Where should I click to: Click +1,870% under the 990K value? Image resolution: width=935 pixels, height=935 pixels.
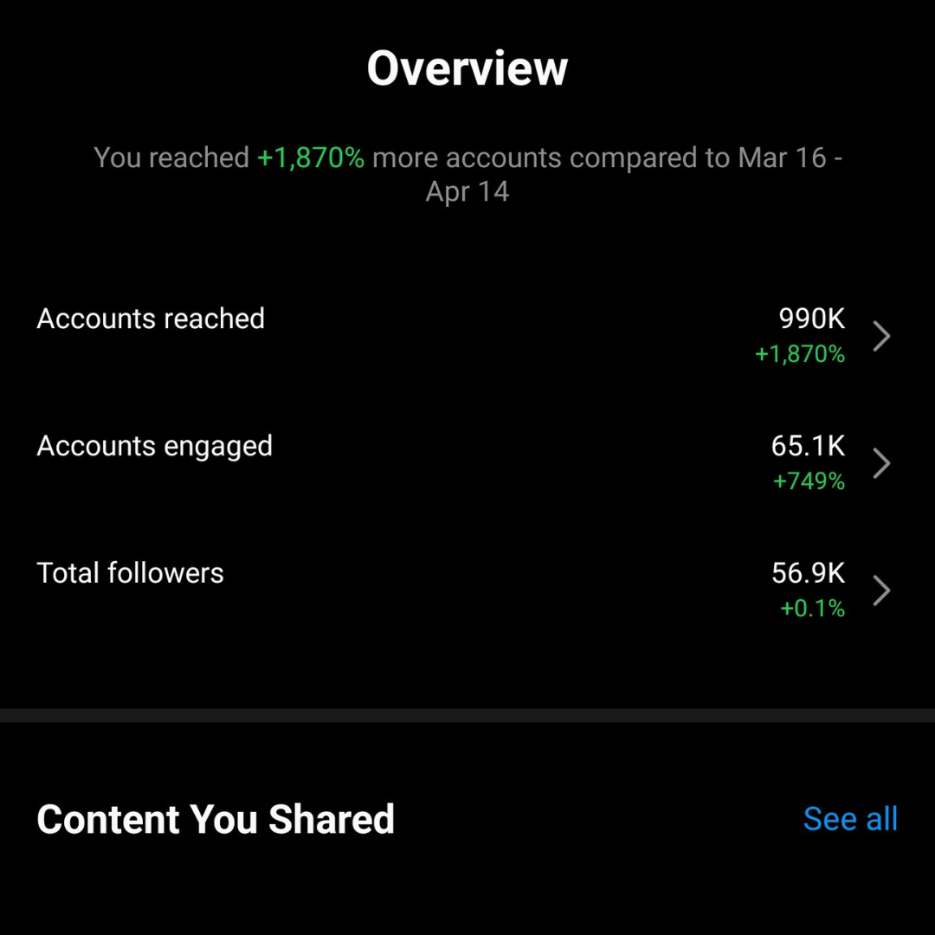[x=800, y=354]
